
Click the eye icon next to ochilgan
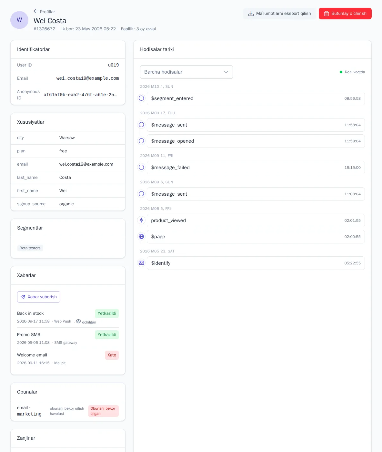pyautogui.click(x=78, y=321)
